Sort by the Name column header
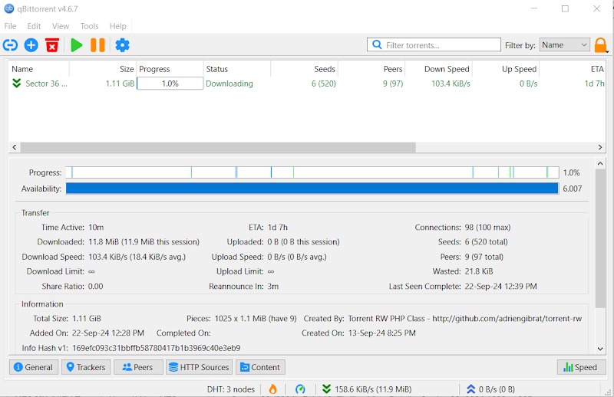The width and height of the screenshot is (614, 397). (39, 69)
